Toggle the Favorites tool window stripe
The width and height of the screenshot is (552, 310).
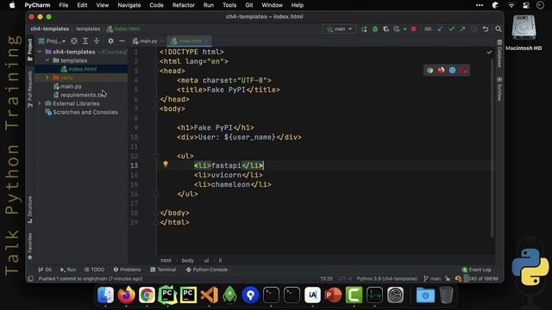click(30, 246)
